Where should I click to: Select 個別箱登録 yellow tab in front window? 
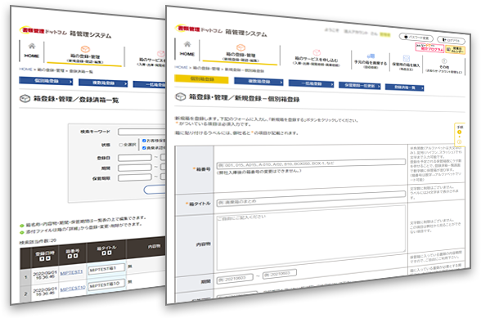pyautogui.click(x=201, y=79)
